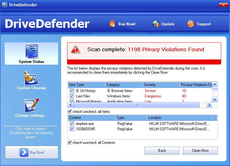Click the globe Update icon

[156, 24]
